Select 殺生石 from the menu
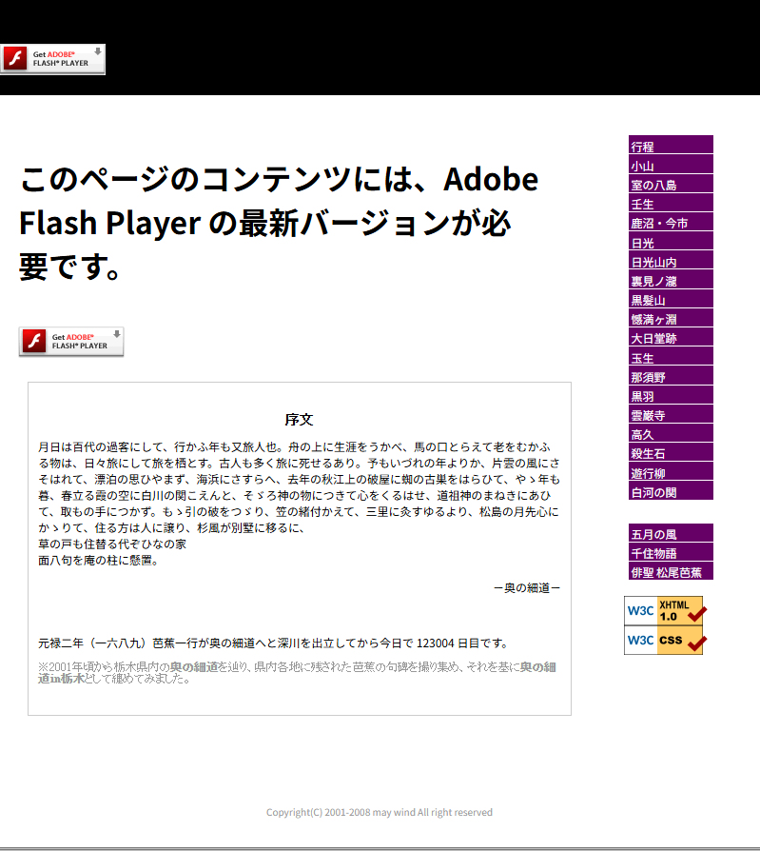 [x=670, y=454]
